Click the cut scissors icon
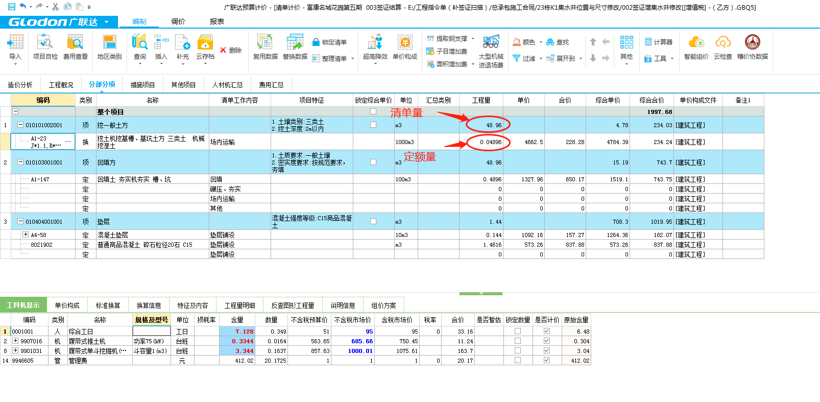This screenshot has height=402, width=820. [x=56, y=7]
